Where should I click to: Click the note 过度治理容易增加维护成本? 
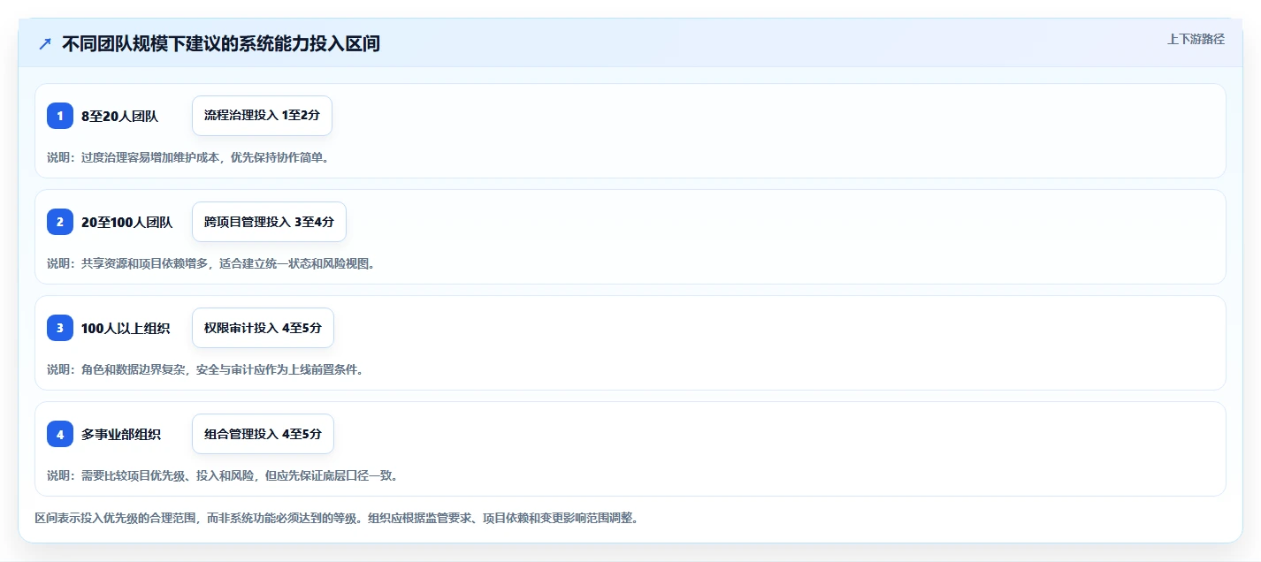coord(188,157)
